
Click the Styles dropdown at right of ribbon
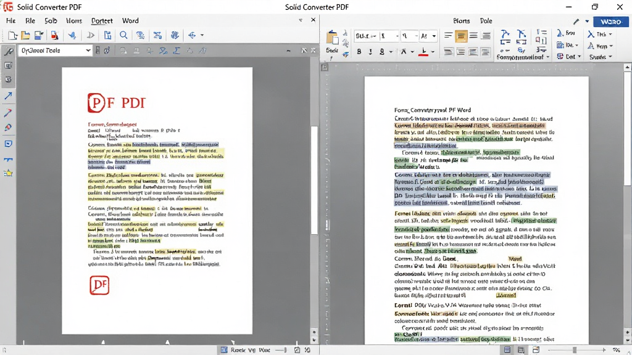601,57
